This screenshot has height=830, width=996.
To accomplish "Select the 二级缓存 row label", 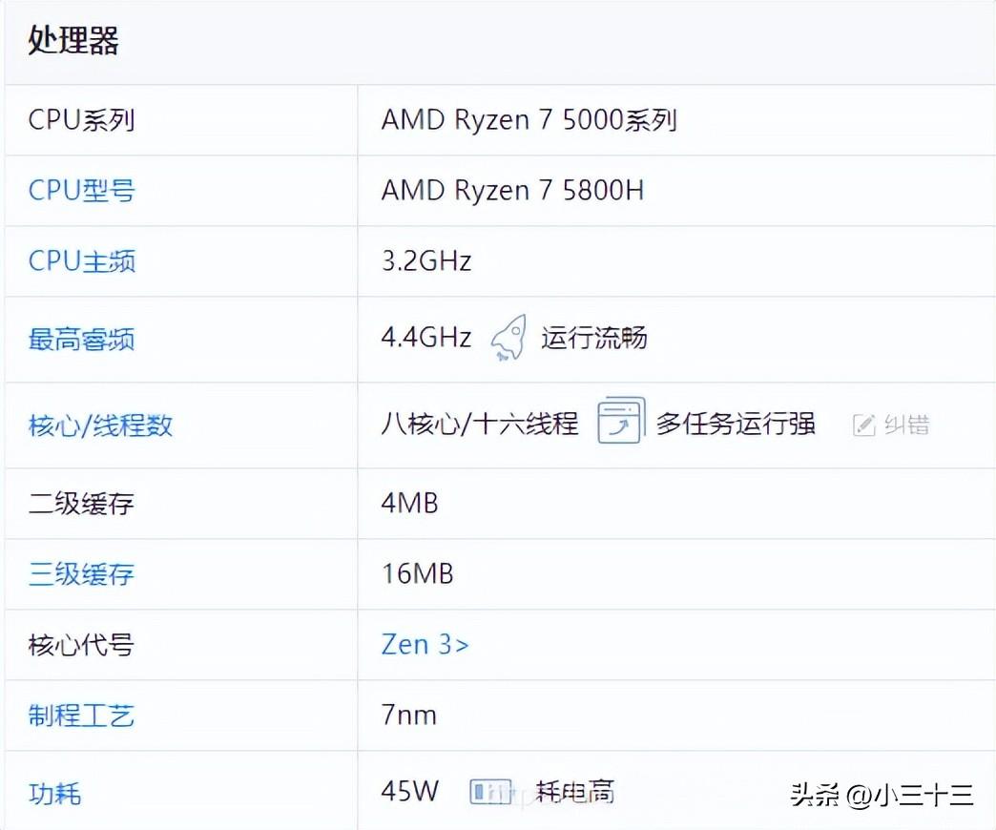I will (x=81, y=504).
